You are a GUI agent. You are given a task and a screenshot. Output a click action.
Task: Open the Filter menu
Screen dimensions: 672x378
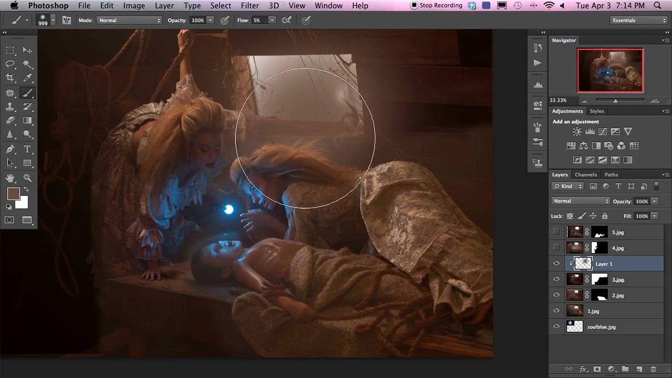(250, 5)
